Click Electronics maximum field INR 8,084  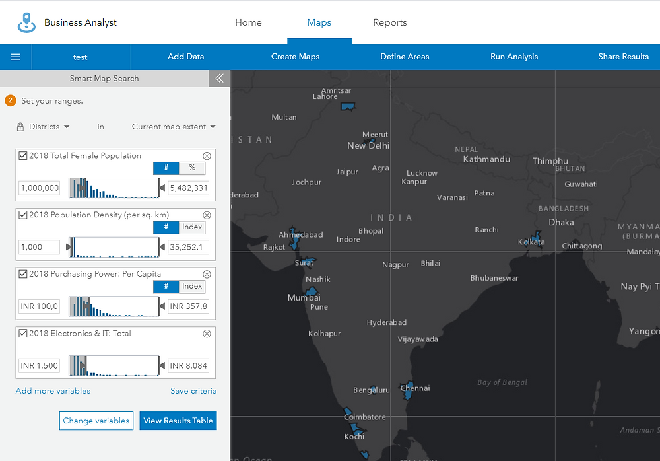pyautogui.click(x=189, y=366)
